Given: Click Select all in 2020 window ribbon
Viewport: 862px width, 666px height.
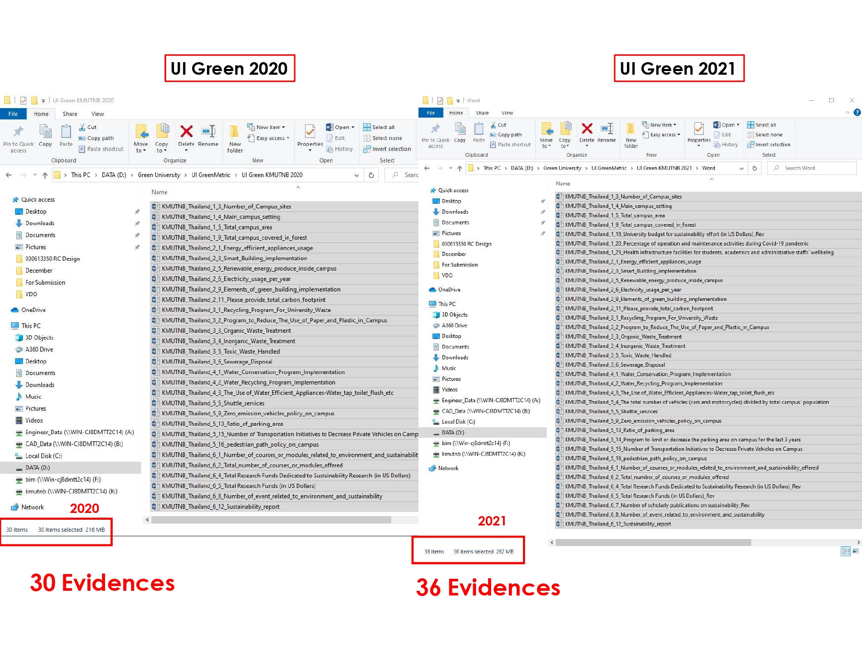Looking at the screenshot, I should pyautogui.click(x=379, y=127).
